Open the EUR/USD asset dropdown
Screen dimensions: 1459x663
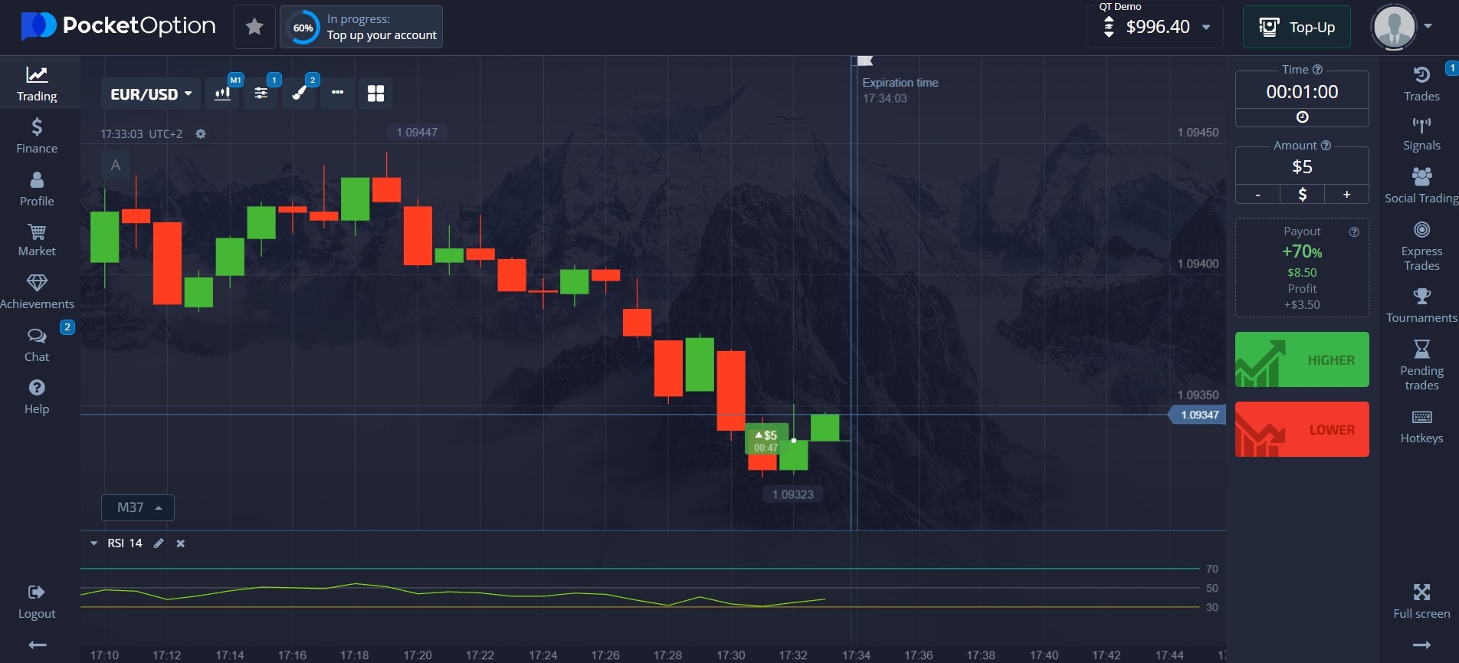click(x=151, y=94)
